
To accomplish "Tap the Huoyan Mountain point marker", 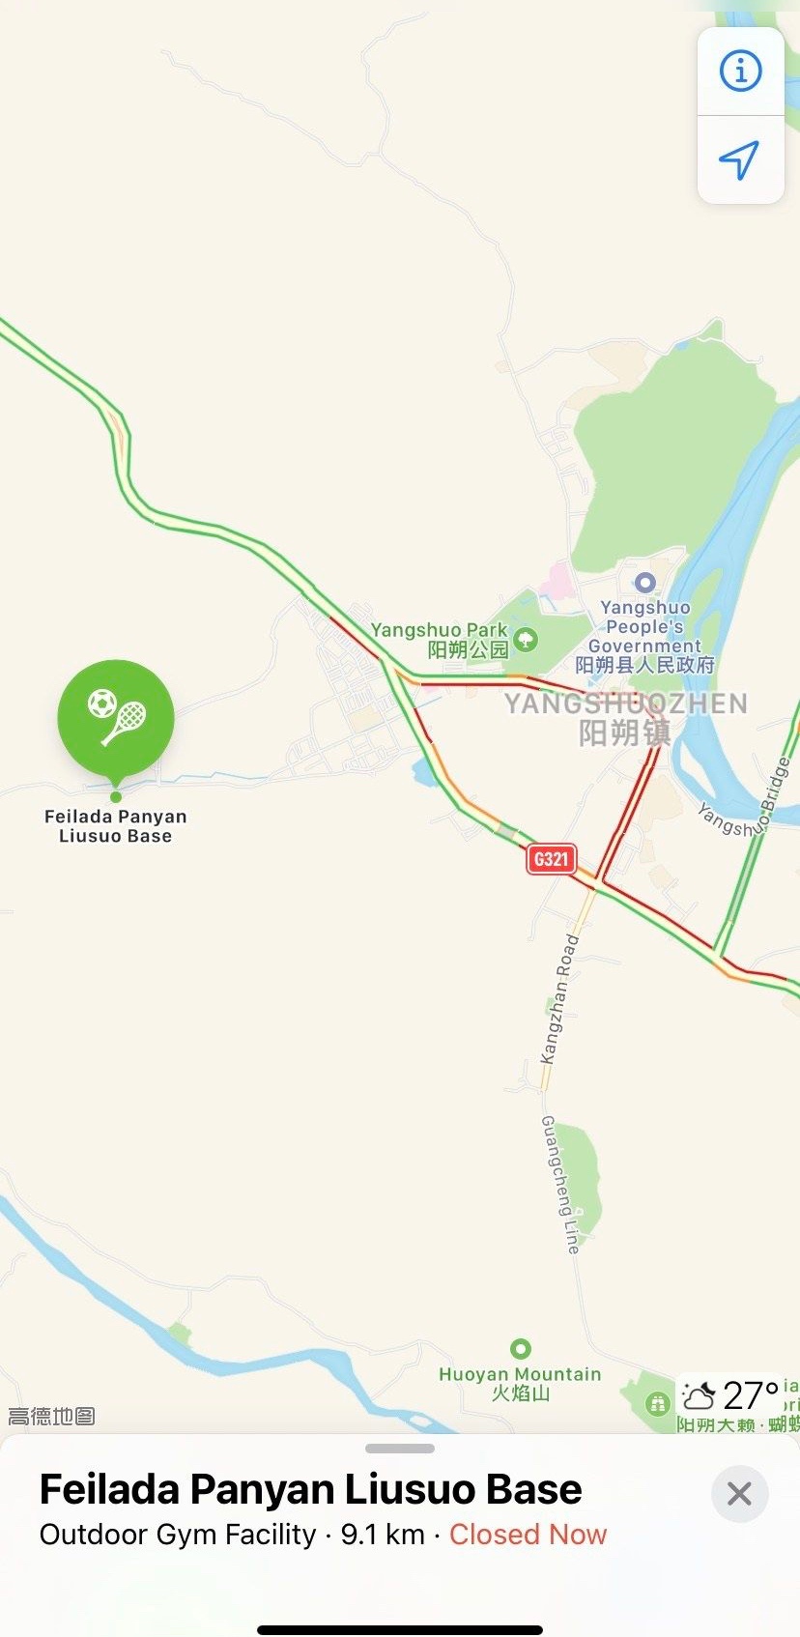I will [x=521, y=1349].
